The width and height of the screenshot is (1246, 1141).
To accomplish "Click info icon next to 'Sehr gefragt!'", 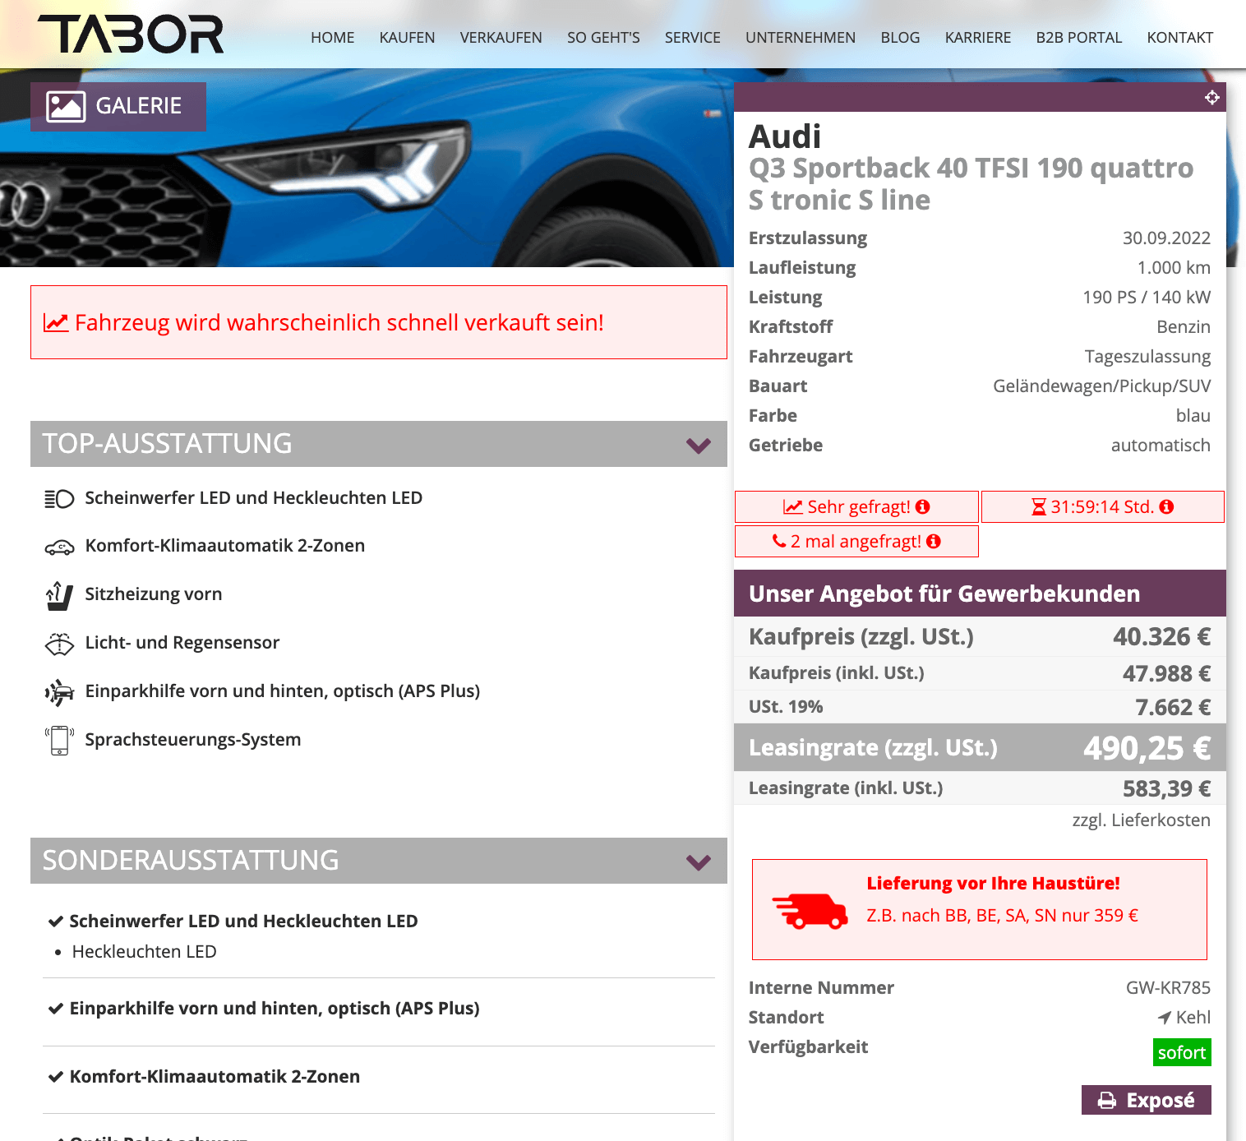I will point(923,506).
